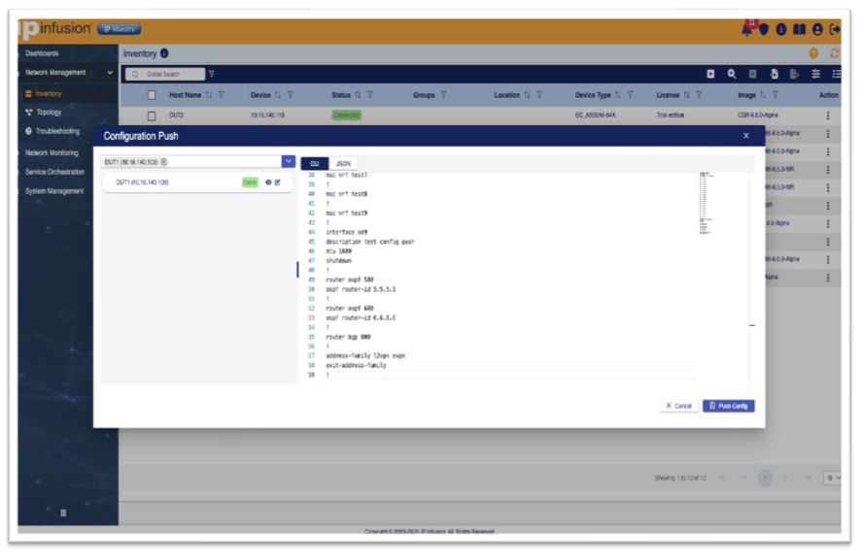Click the Global Search input field
Viewport: 863px width, 559px height.
click(x=165, y=74)
